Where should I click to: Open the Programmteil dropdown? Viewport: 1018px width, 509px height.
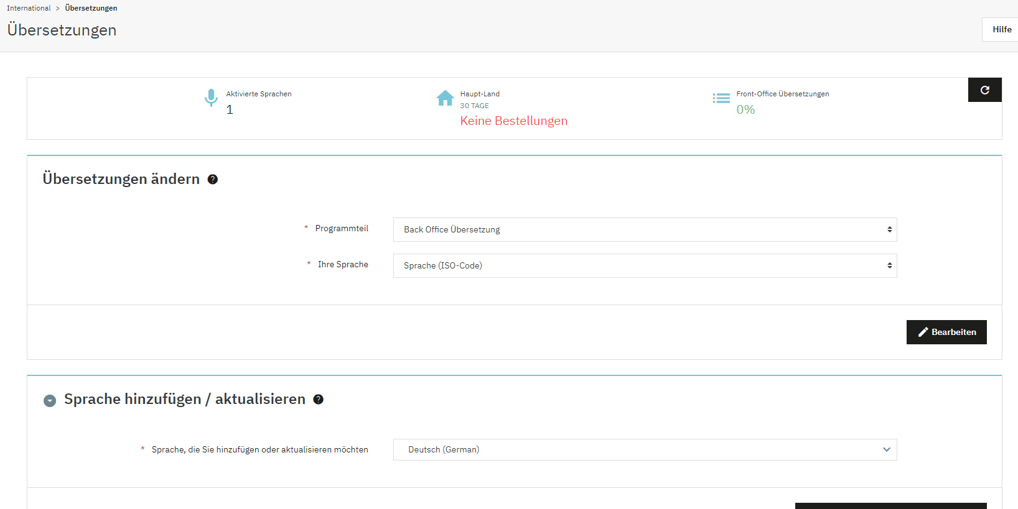click(645, 229)
